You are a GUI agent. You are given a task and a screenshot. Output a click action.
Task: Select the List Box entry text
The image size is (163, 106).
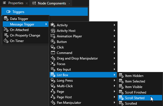click(x=62, y=75)
